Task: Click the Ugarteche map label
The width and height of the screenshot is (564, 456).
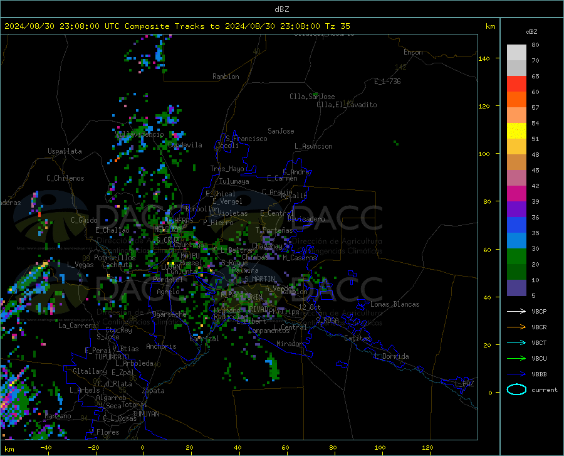Action: pos(169,314)
